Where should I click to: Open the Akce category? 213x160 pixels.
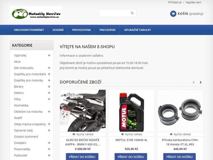17,62
